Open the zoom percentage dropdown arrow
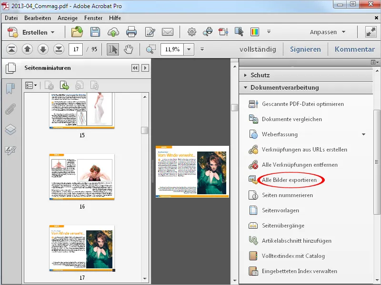Viewport: 381px width, 285px height. tap(189, 49)
